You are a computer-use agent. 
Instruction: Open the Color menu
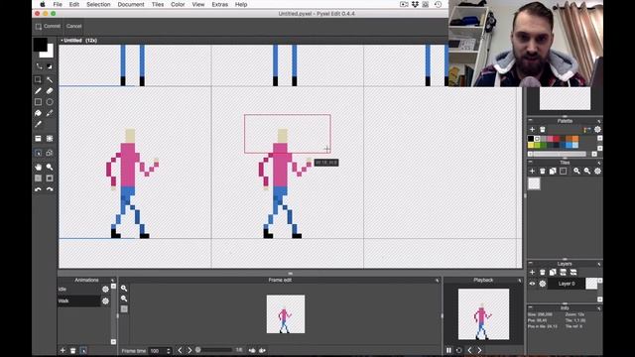pyautogui.click(x=178, y=4)
